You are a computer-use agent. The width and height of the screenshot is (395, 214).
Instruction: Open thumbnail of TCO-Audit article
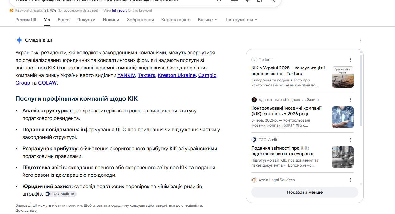pyautogui.click(x=343, y=157)
